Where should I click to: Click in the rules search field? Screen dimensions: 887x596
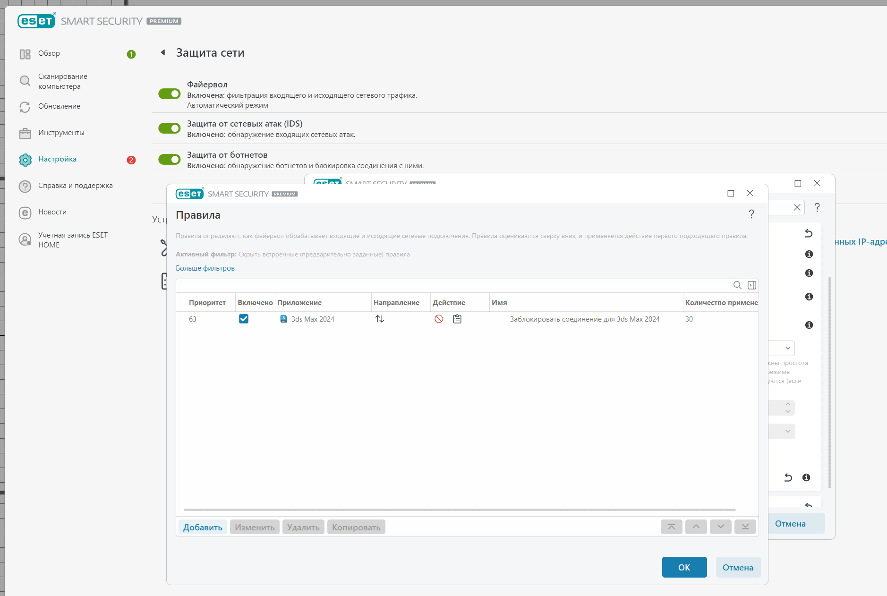453,285
